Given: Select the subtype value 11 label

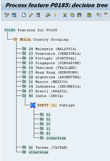Looking at the screenshot, I should click(x=48, y=129).
